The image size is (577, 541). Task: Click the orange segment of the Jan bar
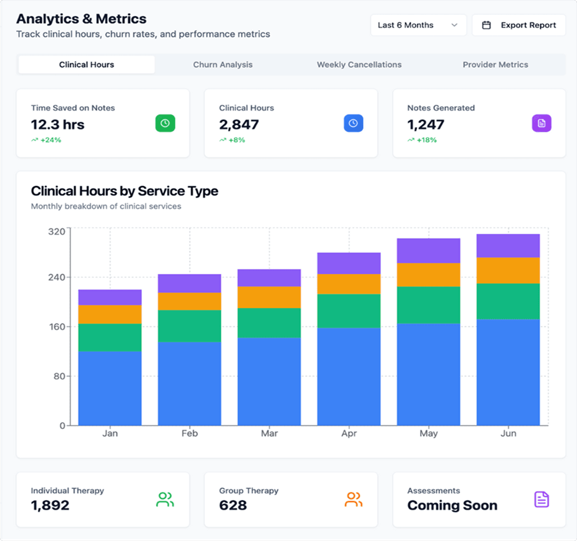click(x=110, y=314)
